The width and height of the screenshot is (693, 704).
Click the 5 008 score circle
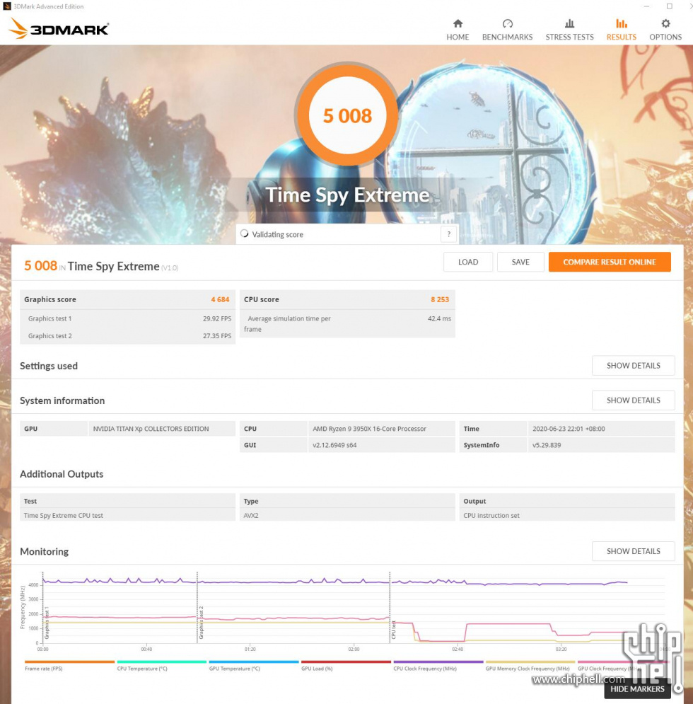[x=347, y=115]
